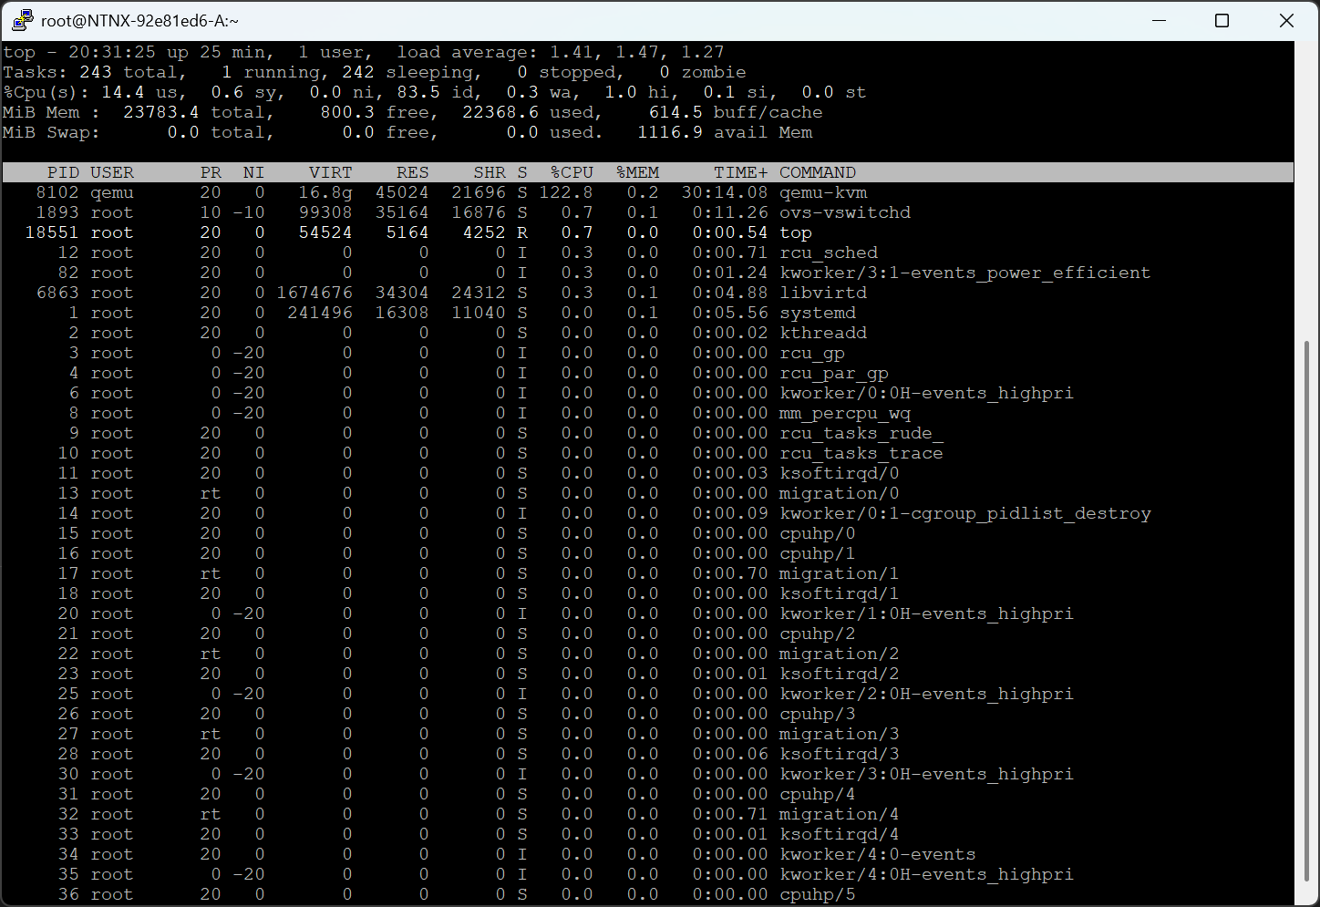Screen dimensions: 1320x907
Task: Click the %CPU column header
Action: 572,172
